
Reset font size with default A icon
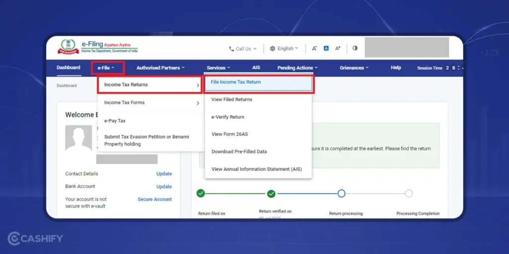click(326, 48)
